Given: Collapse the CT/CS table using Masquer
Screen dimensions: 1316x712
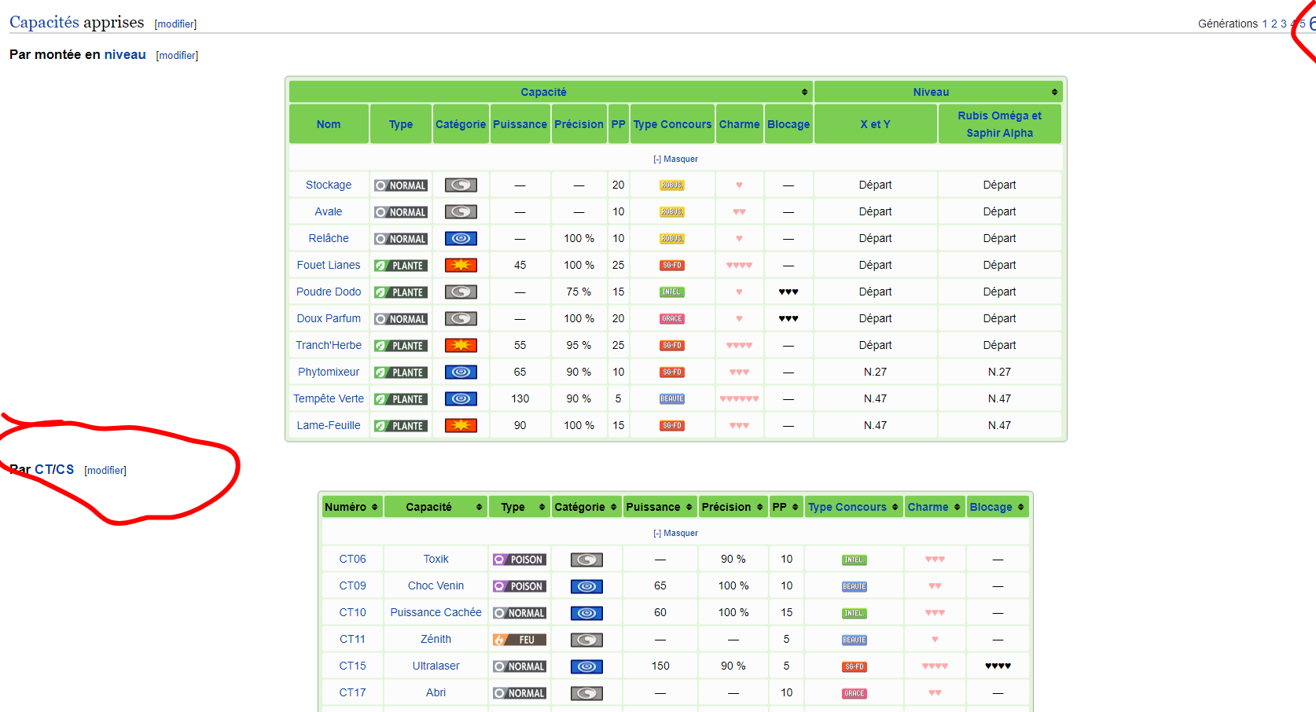Looking at the screenshot, I should pyautogui.click(x=675, y=533).
